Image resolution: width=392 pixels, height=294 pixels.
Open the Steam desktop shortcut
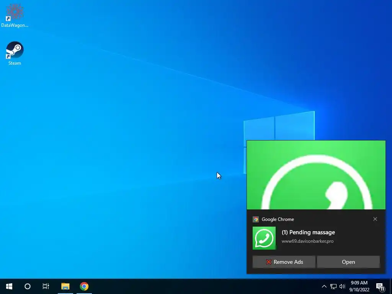[x=15, y=54]
